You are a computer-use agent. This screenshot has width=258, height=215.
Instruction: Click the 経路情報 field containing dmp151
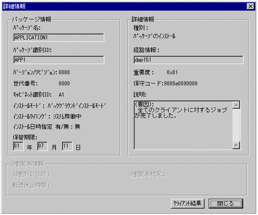[189, 60]
